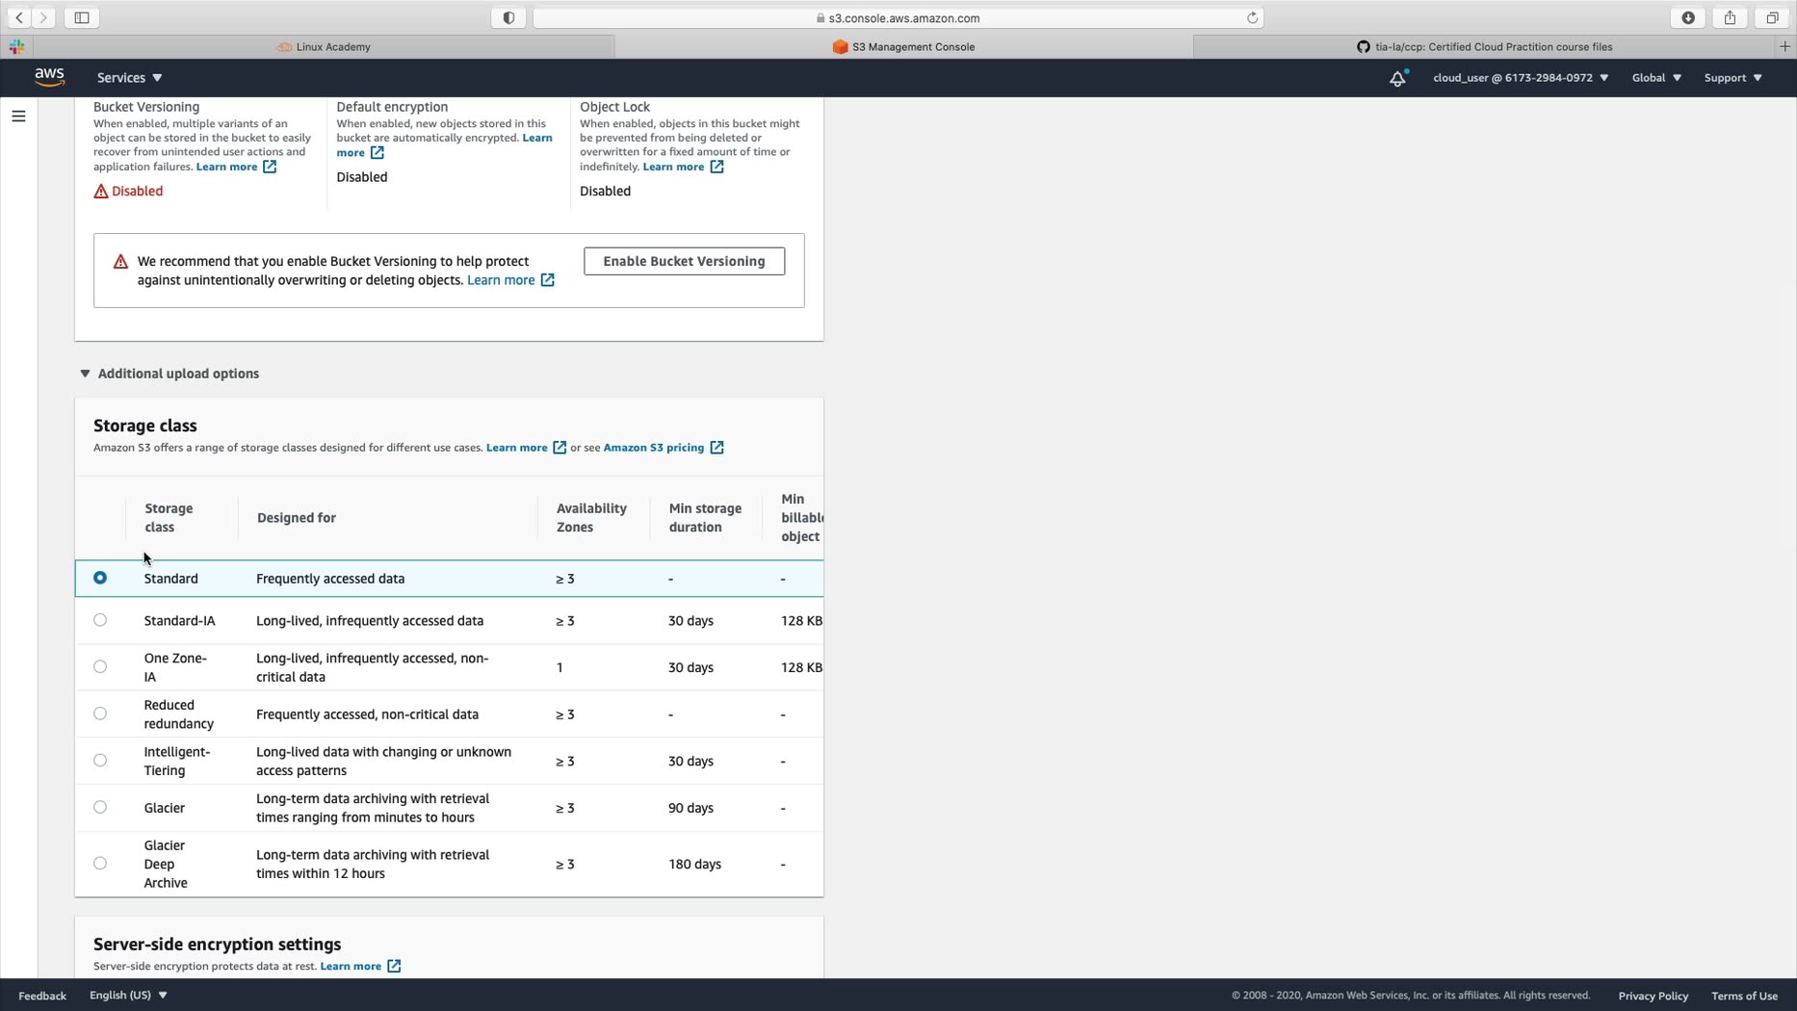Viewport: 1797px width, 1011px height.
Task: Open the AWS home logo
Action: point(49,77)
